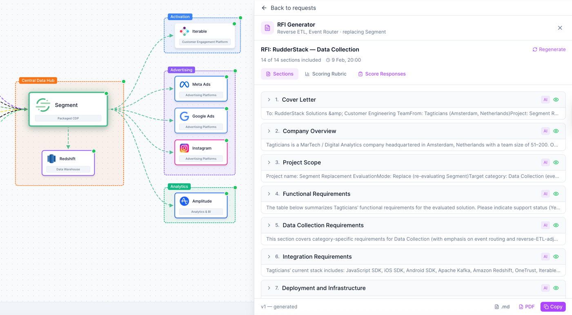The height and width of the screenshot is (315, 572).
Task: Select the Google Ads icon
Action: [184, 116]
